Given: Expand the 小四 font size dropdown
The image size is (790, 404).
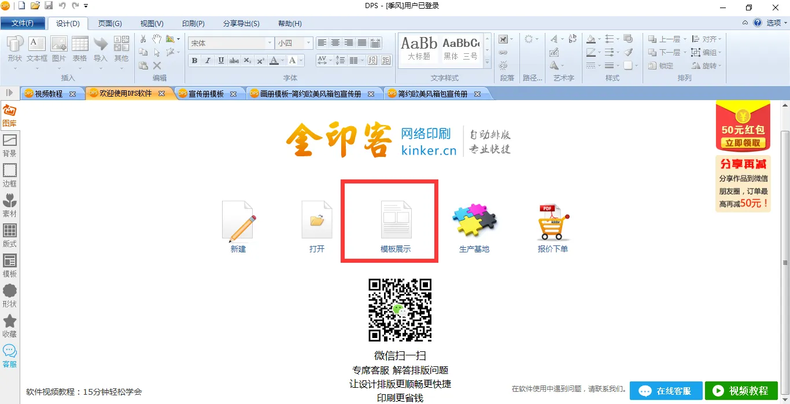Looking at the screenshot, I should point(308,43).
